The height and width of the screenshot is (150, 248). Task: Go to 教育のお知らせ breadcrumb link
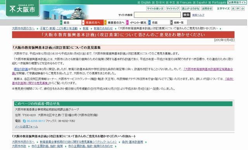point(103,28)
